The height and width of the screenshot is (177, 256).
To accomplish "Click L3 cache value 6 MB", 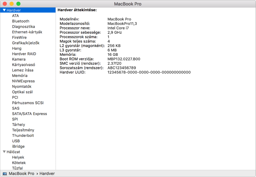I will [112, 50].
